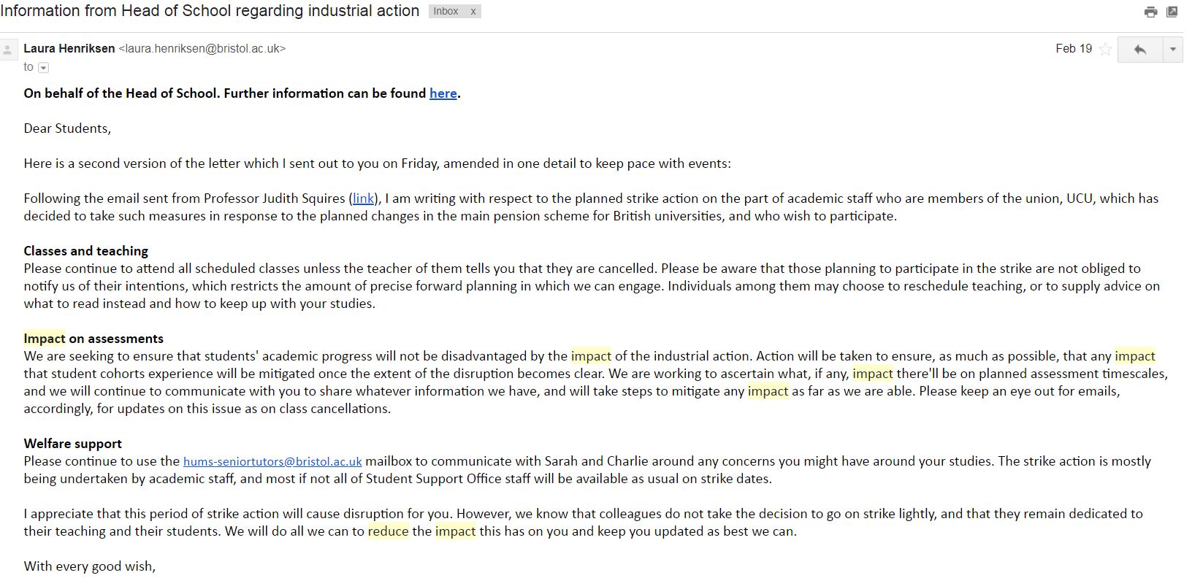Open the "here" further information link
Viewport: 1192px width, 578px height.
click(x=443, y=93)
